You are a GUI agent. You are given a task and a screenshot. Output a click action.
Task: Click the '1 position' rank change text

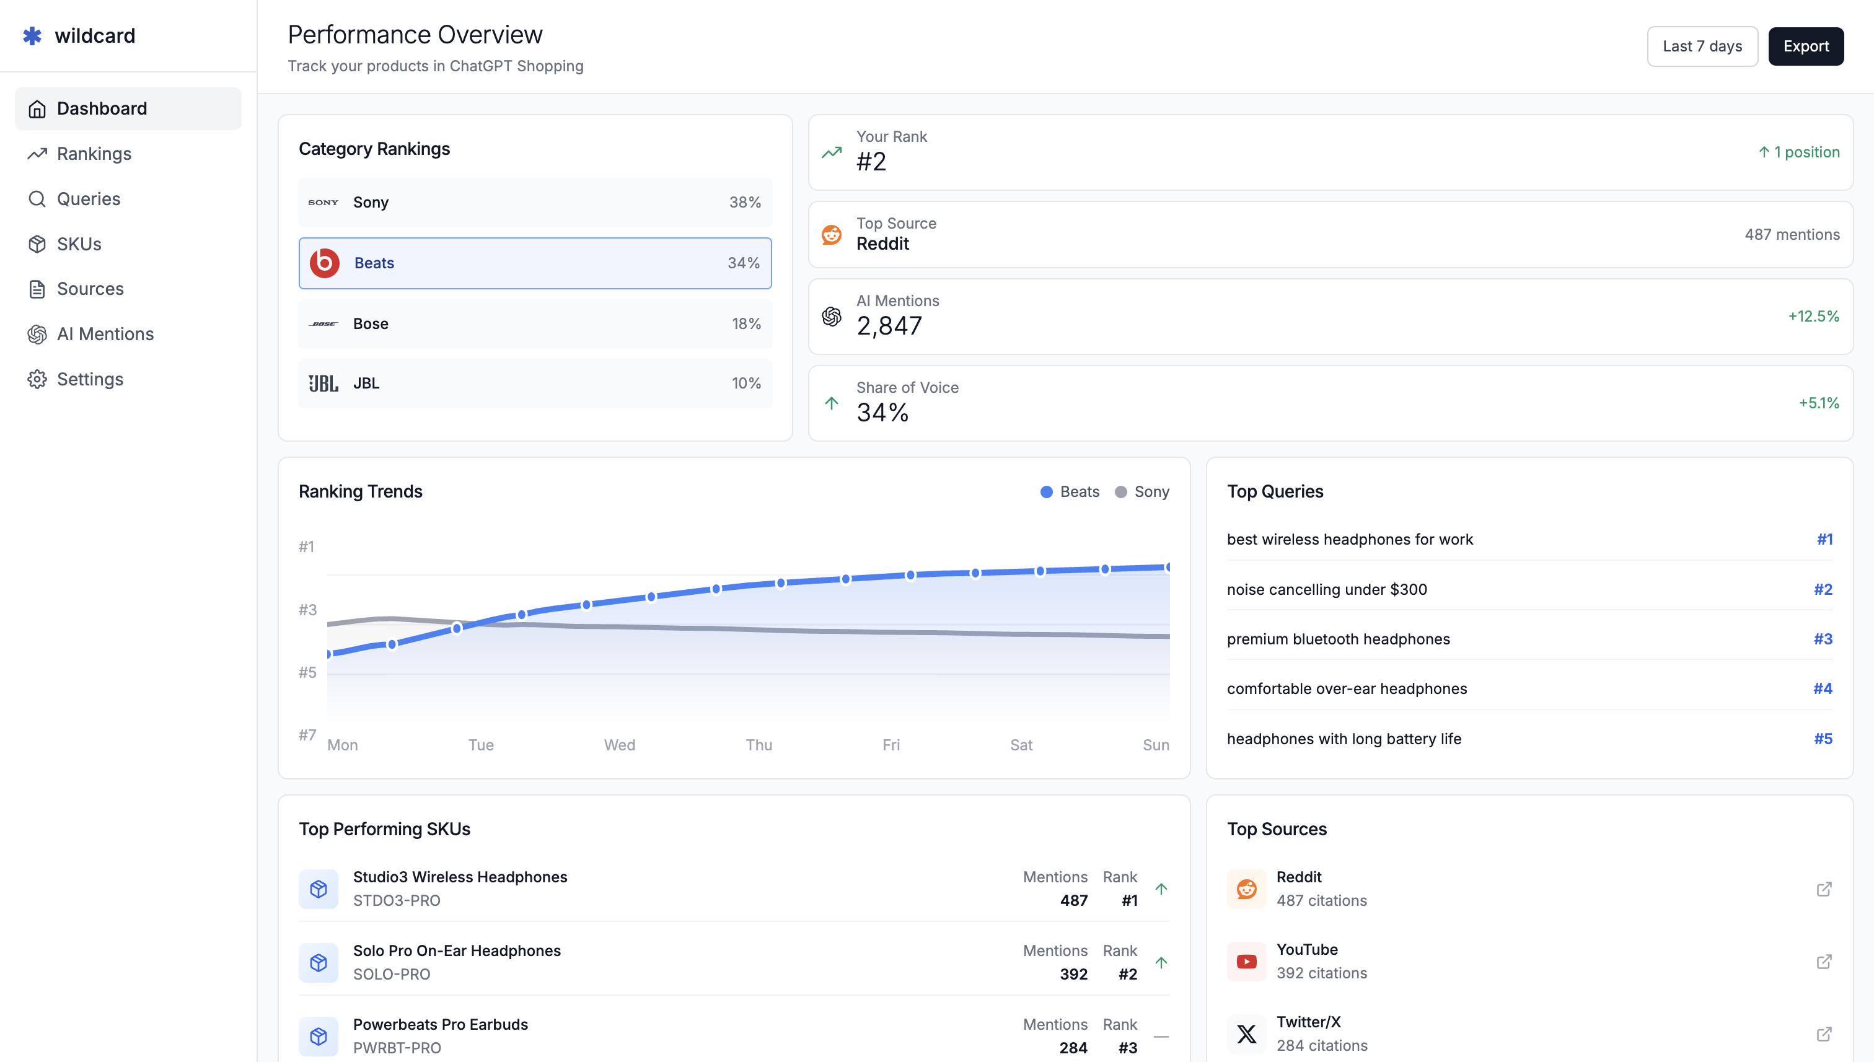point(1799,152)
